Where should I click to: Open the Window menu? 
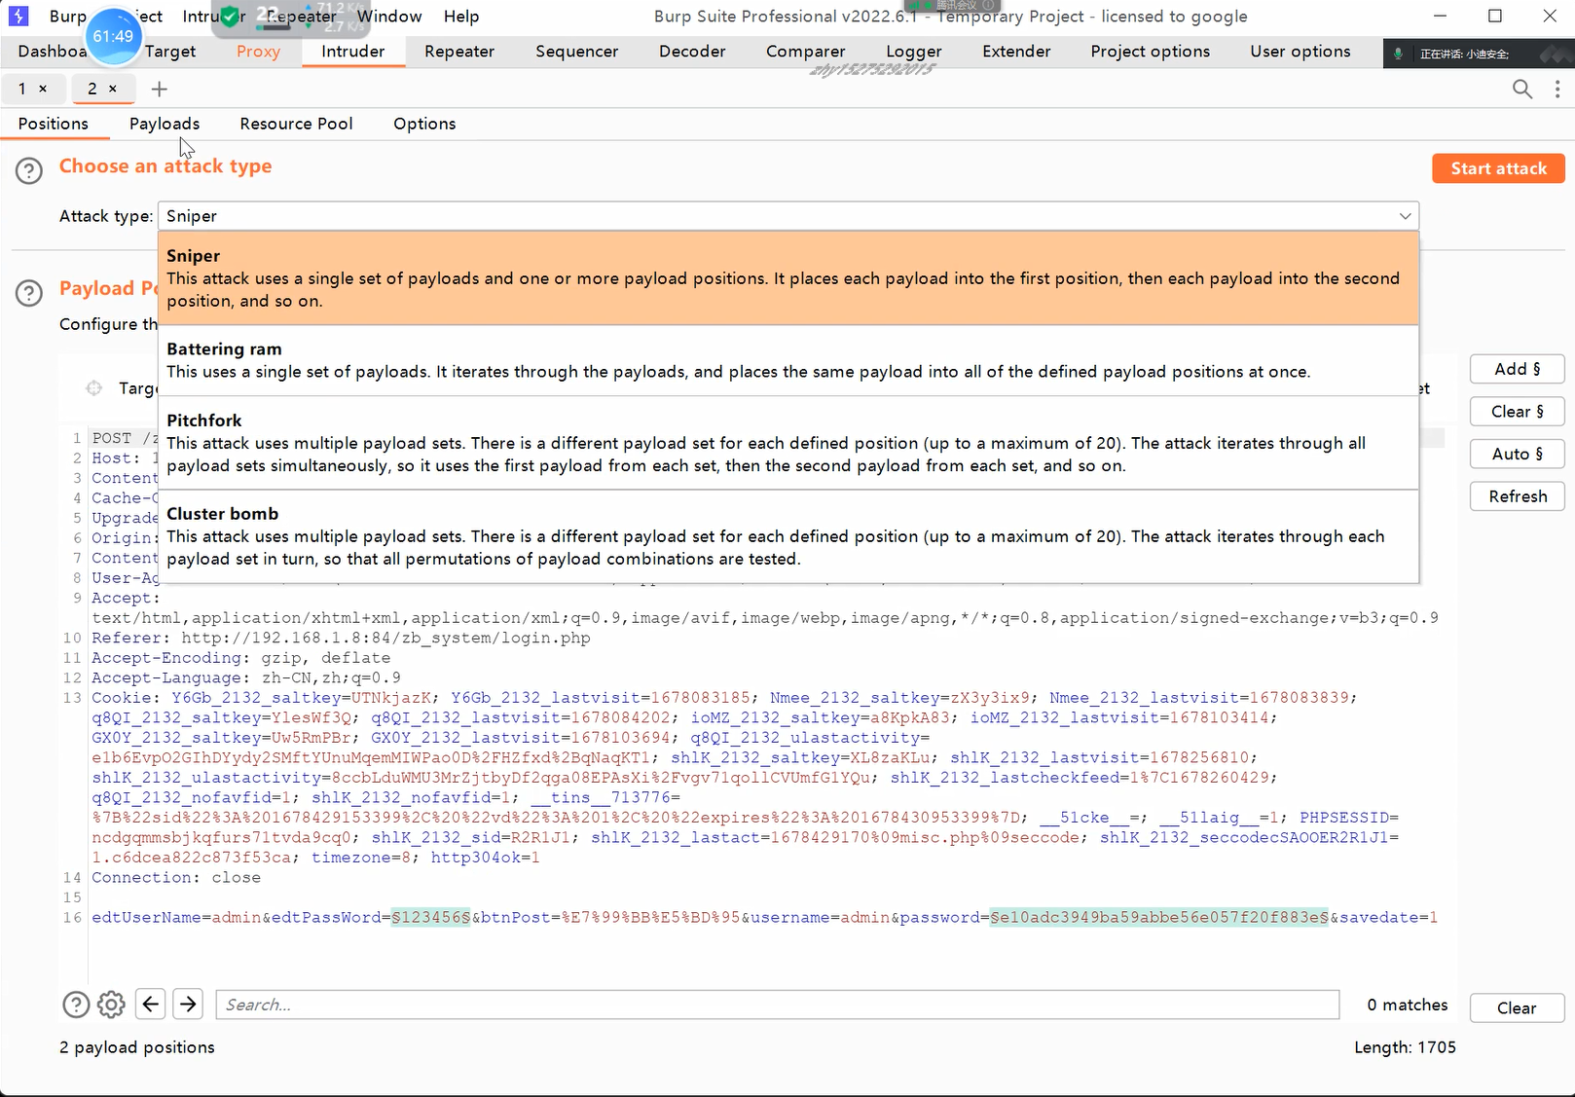pos(389,17)
